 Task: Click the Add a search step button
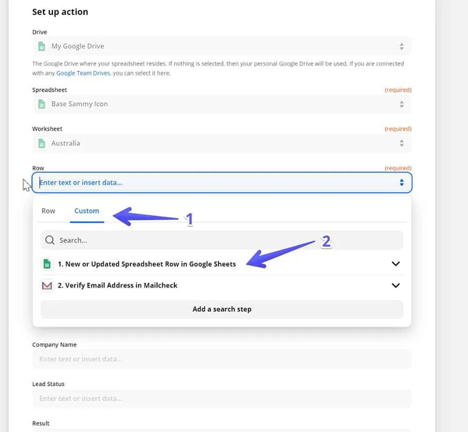222,309
